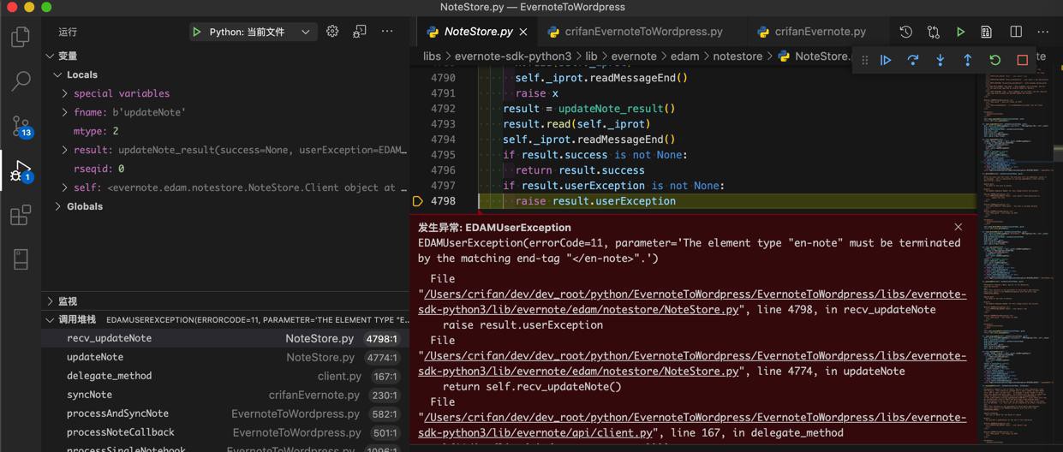Start debugging with green play button
Viewport: 1063px width, 452px height.
(197, 32)
